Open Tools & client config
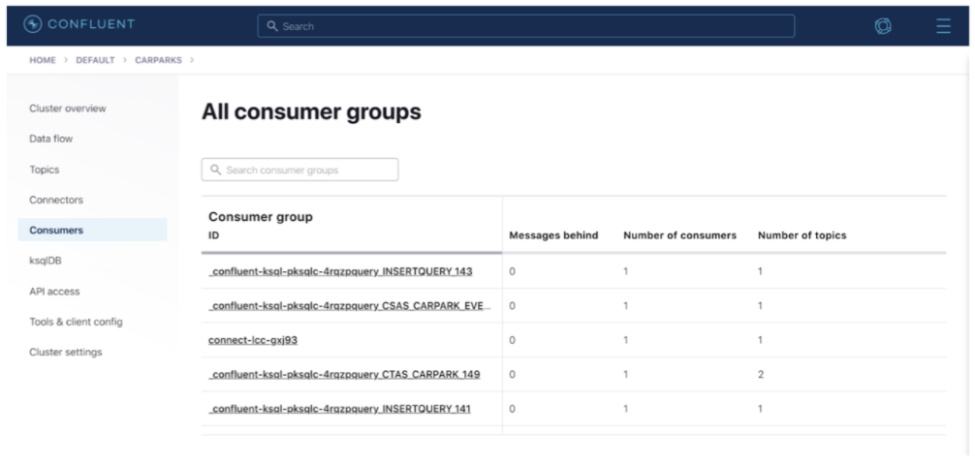The image size is (975, 465). pyautogui.click(x=76, y=322)
